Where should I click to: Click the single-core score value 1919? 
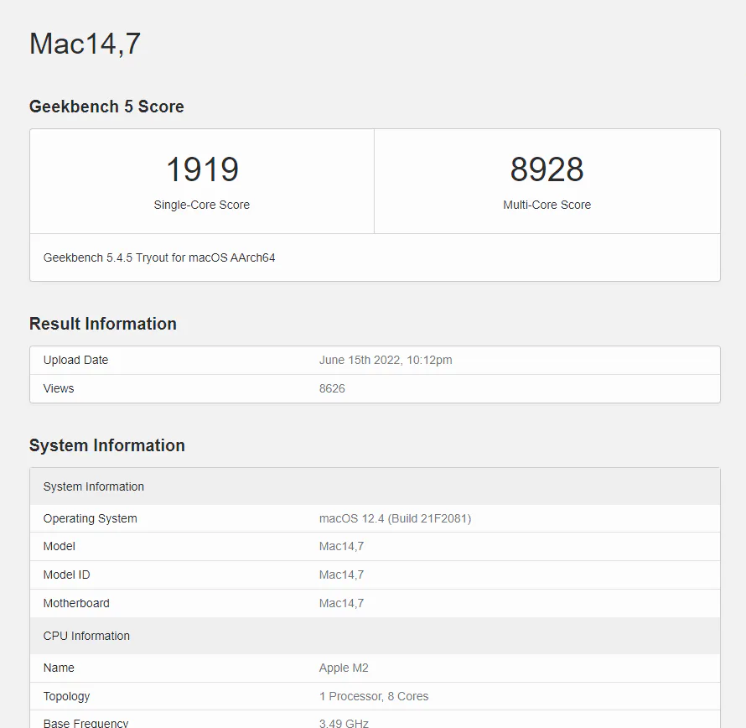tap(202, 169)
